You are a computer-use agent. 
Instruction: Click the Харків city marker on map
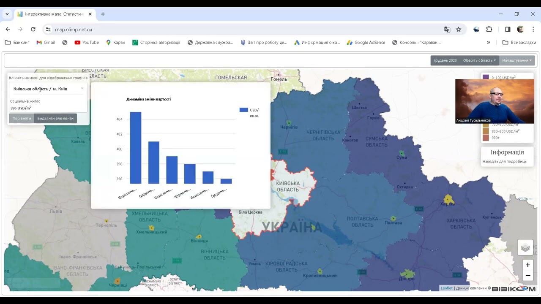point(448,199)
